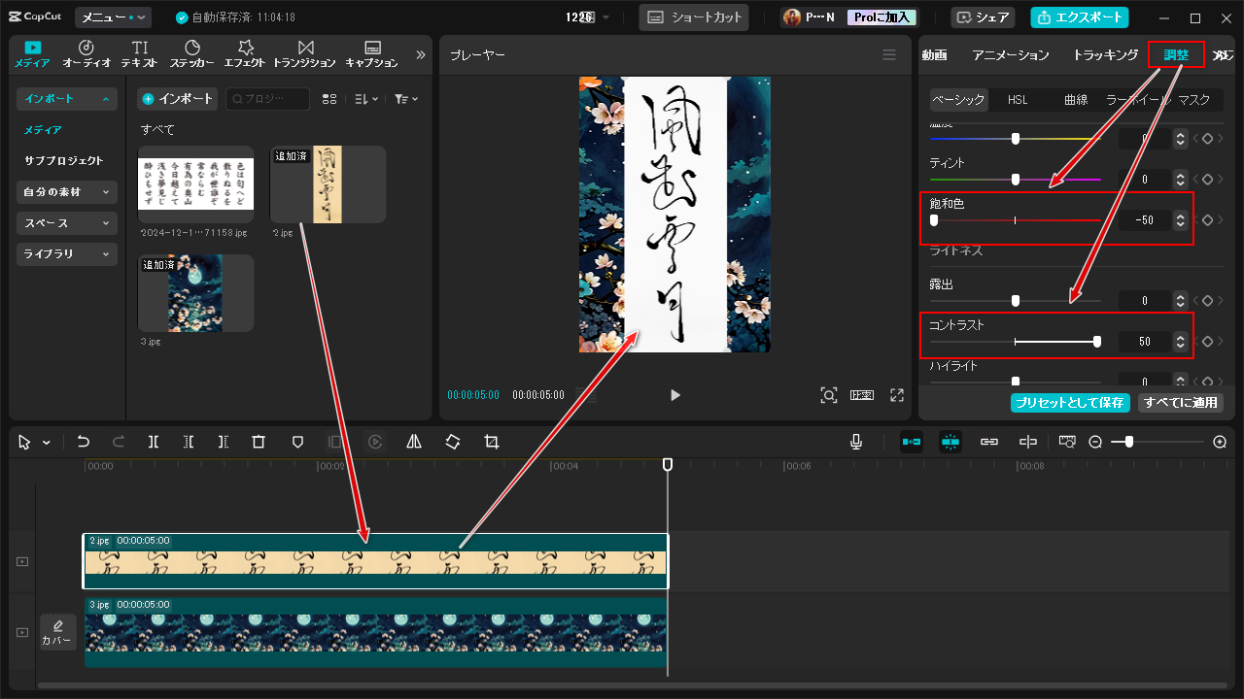Open the キャプション captions tab
Screen dimensions: 1244x699
point(371,54)
